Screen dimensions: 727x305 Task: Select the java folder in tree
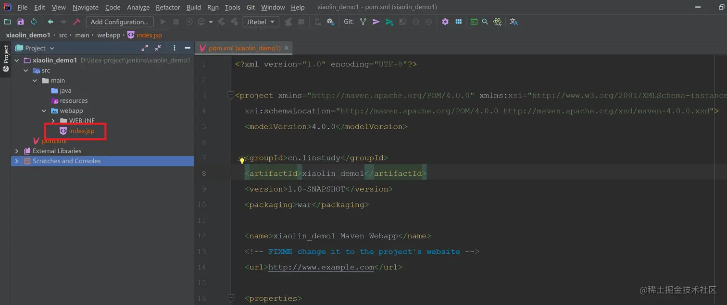click(x=65, y=91)
